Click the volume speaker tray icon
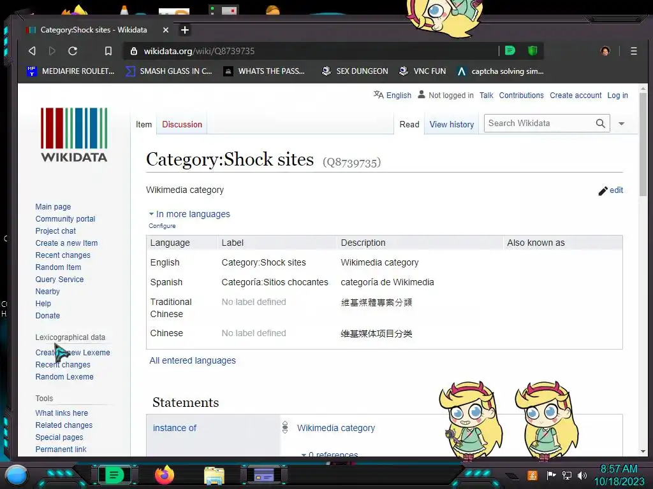This screenshot has width=653, height=489. [x=582, y=475]
